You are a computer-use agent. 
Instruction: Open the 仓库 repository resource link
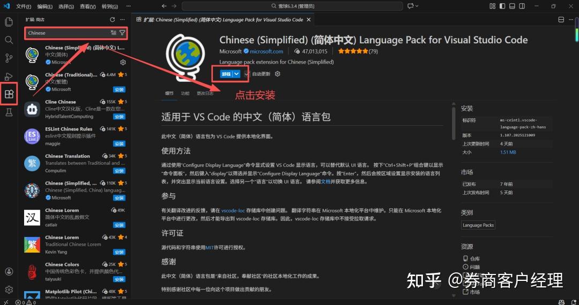point(471,258)
